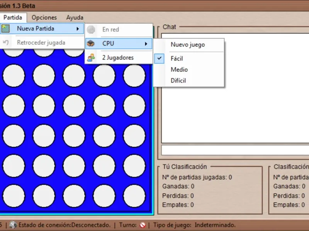Image resolution: width=309 pixels, height=231 pixels.
Task: Click the Retroceder jugada menu entry
Action: [42, 42]
